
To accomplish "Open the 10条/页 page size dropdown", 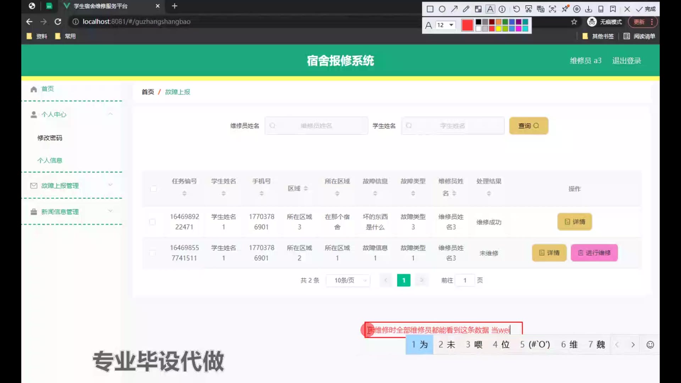I will (x=348, y=280).
